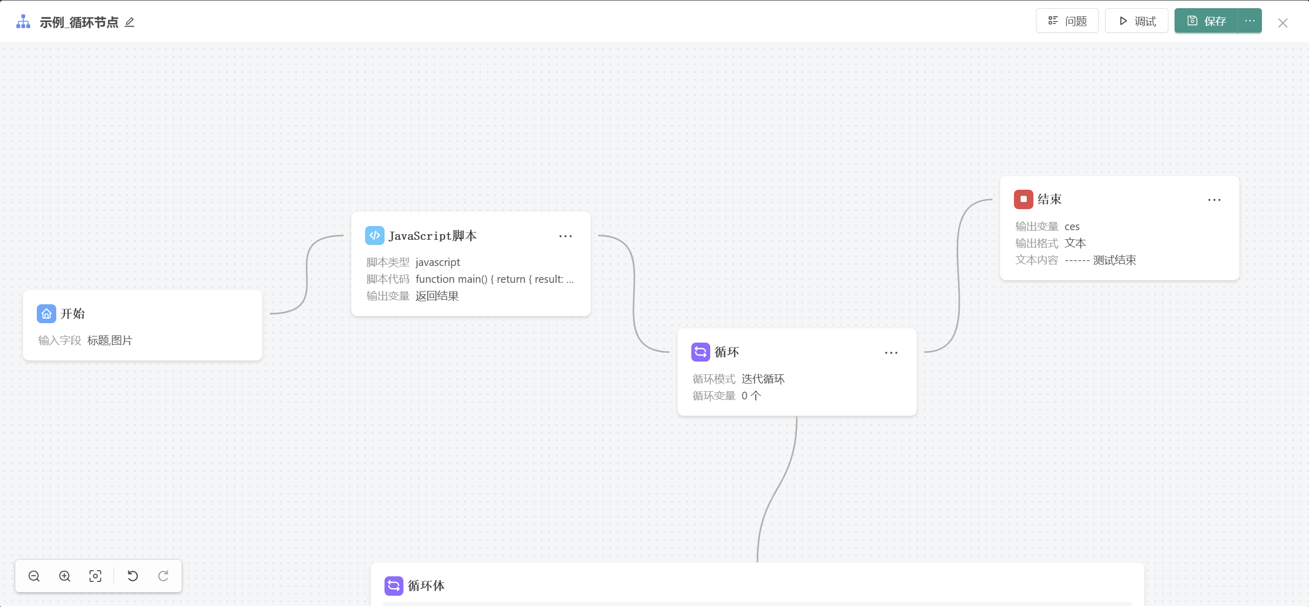
Task: Open the three-dot menu on 循环 node
Action: (x=891, y=353)
